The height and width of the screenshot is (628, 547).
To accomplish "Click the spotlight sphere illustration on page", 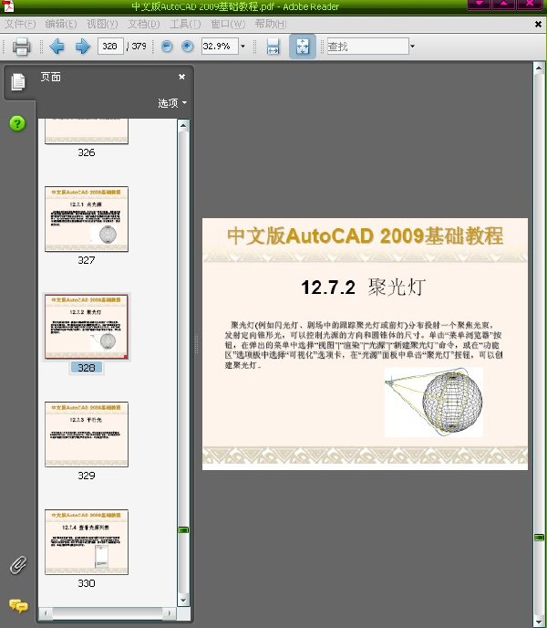I will 434,403.
